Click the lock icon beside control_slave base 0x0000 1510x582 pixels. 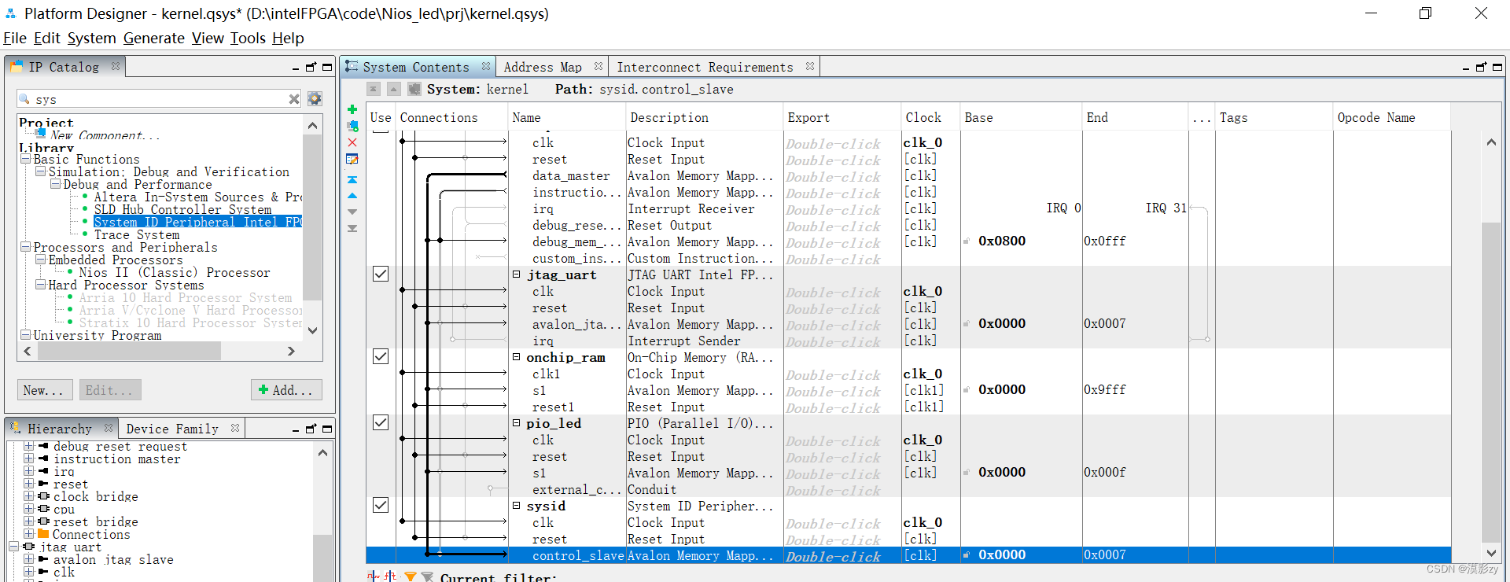click(x=967, y=555)
